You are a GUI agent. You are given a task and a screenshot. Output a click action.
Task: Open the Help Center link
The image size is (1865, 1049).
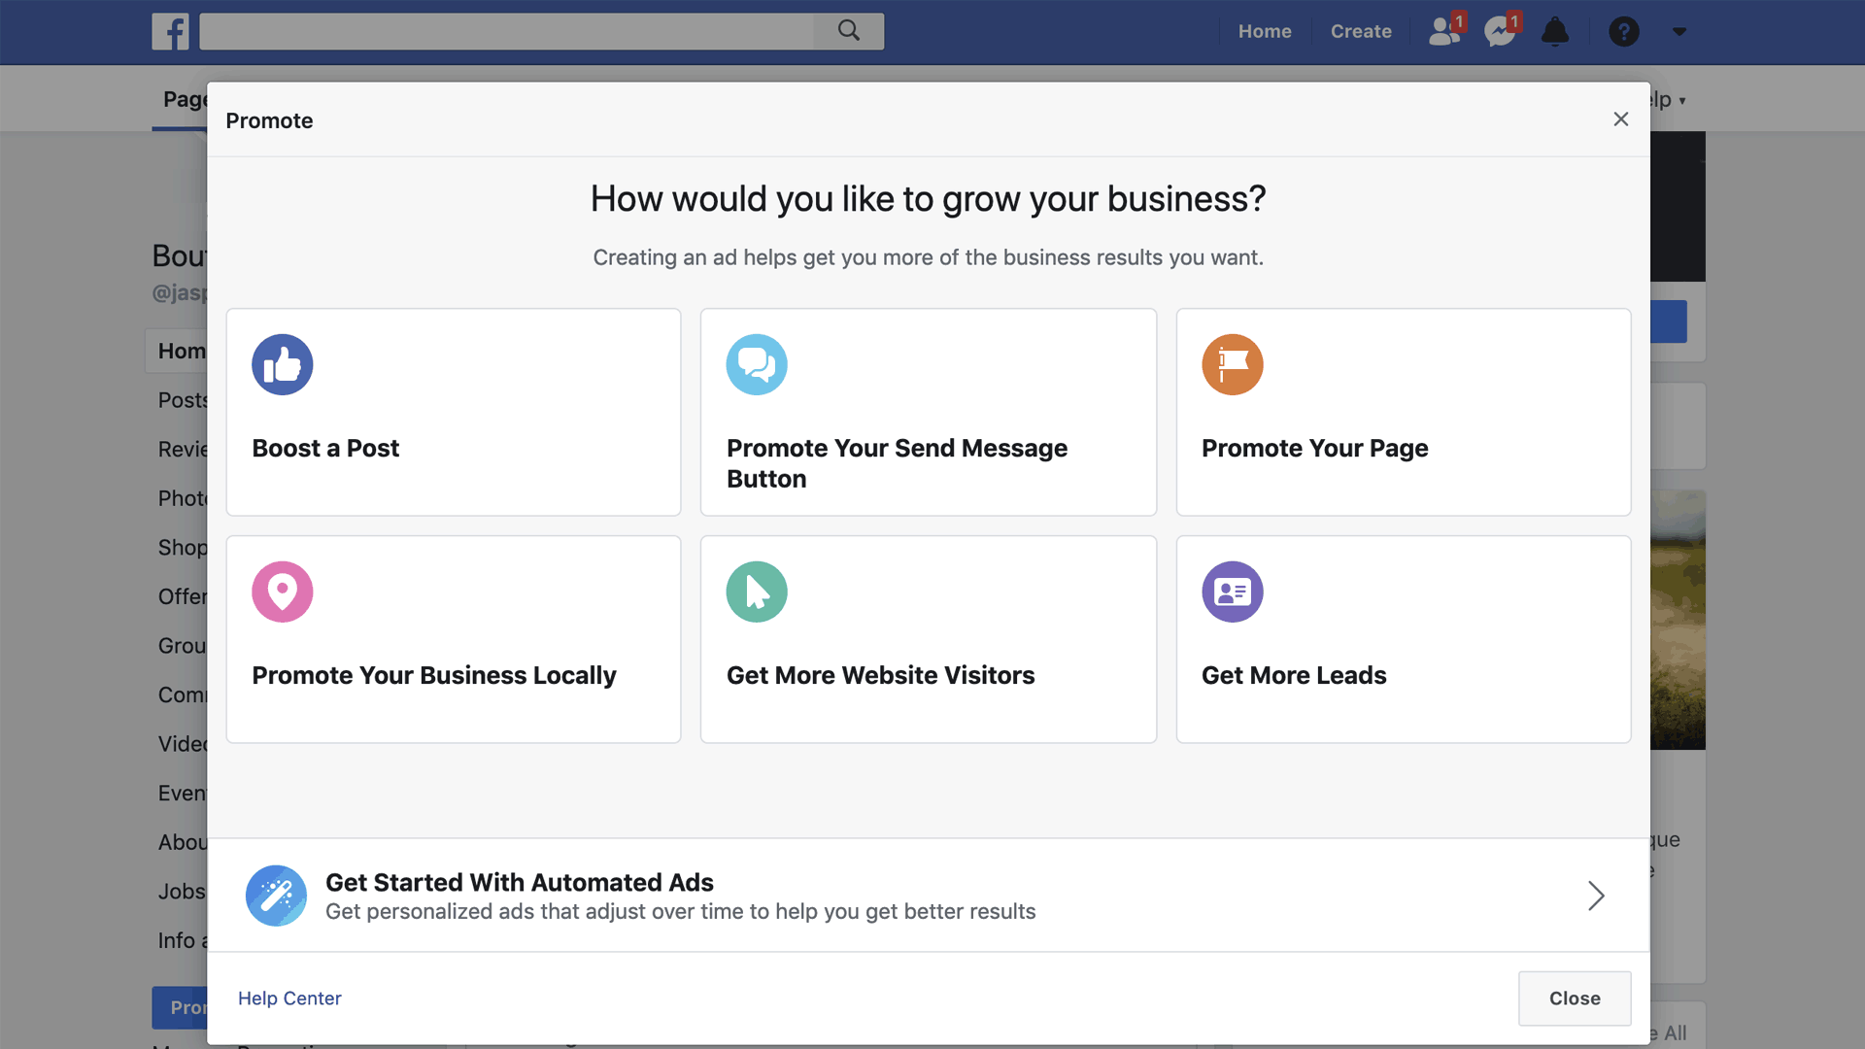coord(288,998)
